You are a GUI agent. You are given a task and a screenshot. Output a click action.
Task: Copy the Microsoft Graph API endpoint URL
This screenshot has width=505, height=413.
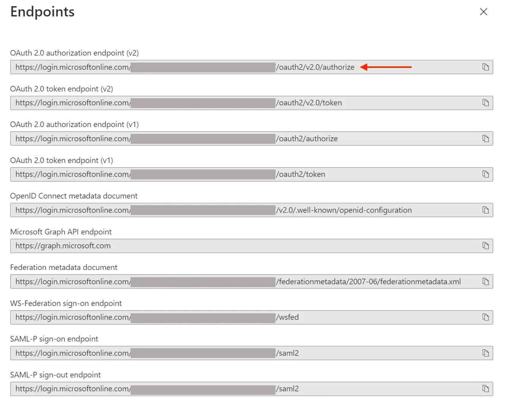point(485,246)
